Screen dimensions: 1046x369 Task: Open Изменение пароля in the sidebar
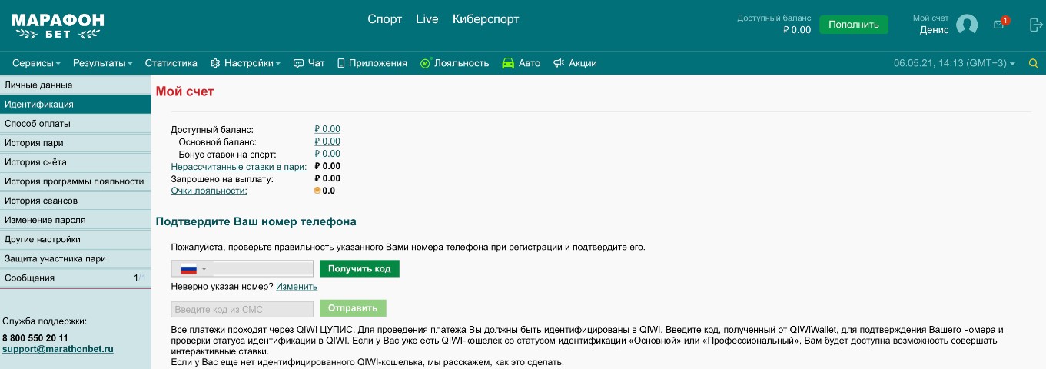click(x=75, y=220)
